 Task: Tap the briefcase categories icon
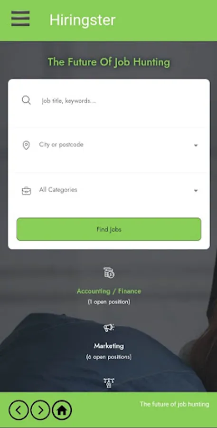point(26,191)
